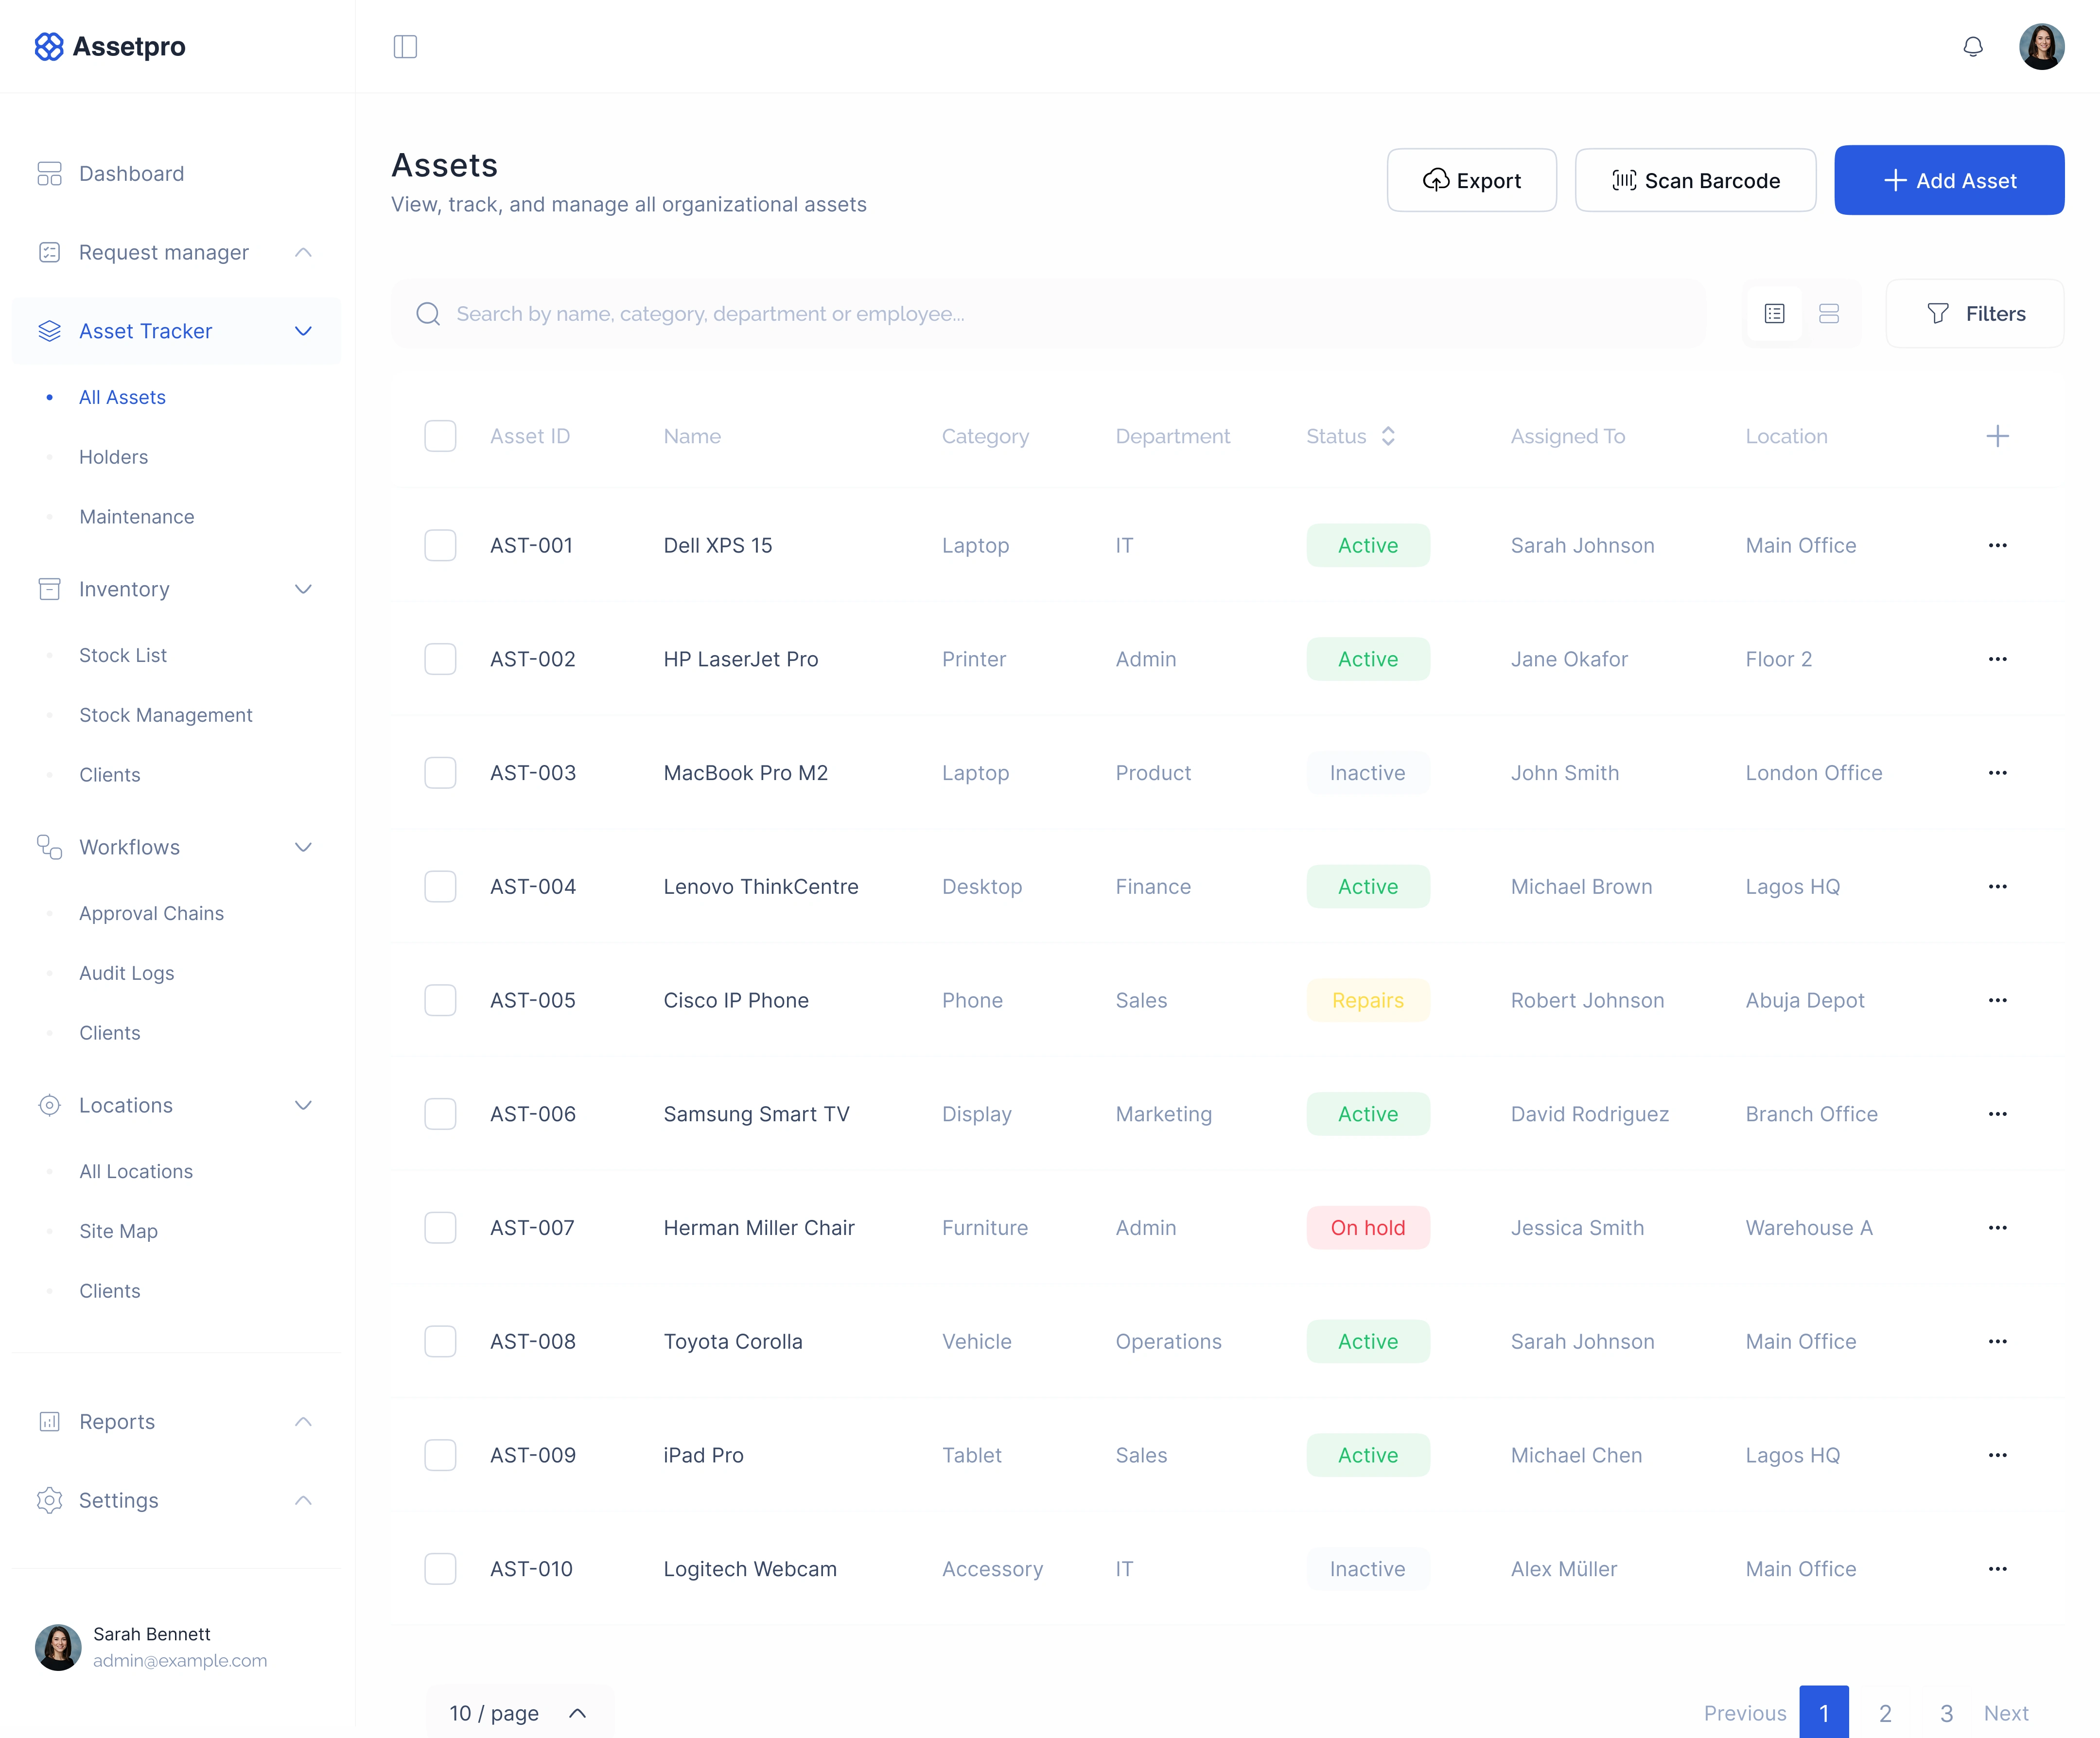2100x1738 pixels.
Task: Click the Add Asset button
Action: tap(1948, 181)
